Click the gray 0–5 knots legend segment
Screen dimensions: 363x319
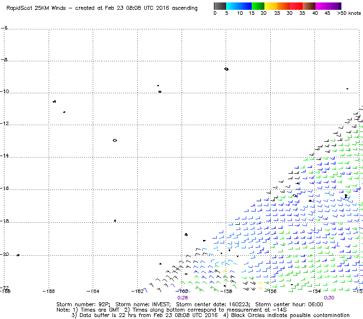(220, 6)
